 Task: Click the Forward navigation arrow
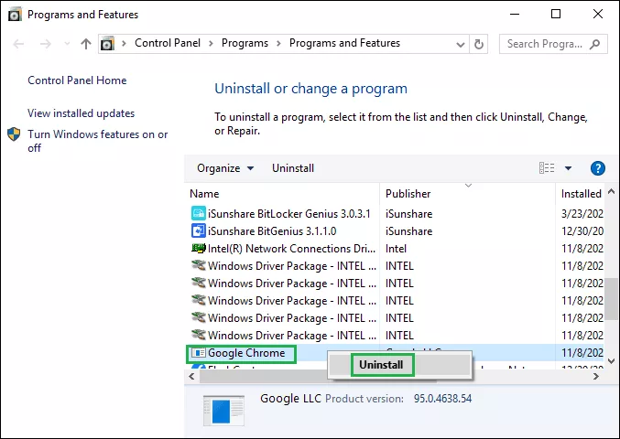pyautogui.click(x=46, y=43)
